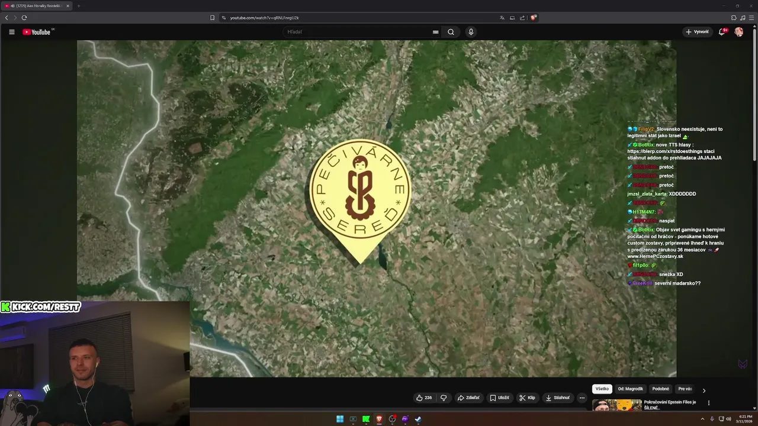Open options for the Epstein Files video

[x=709, y=403]
